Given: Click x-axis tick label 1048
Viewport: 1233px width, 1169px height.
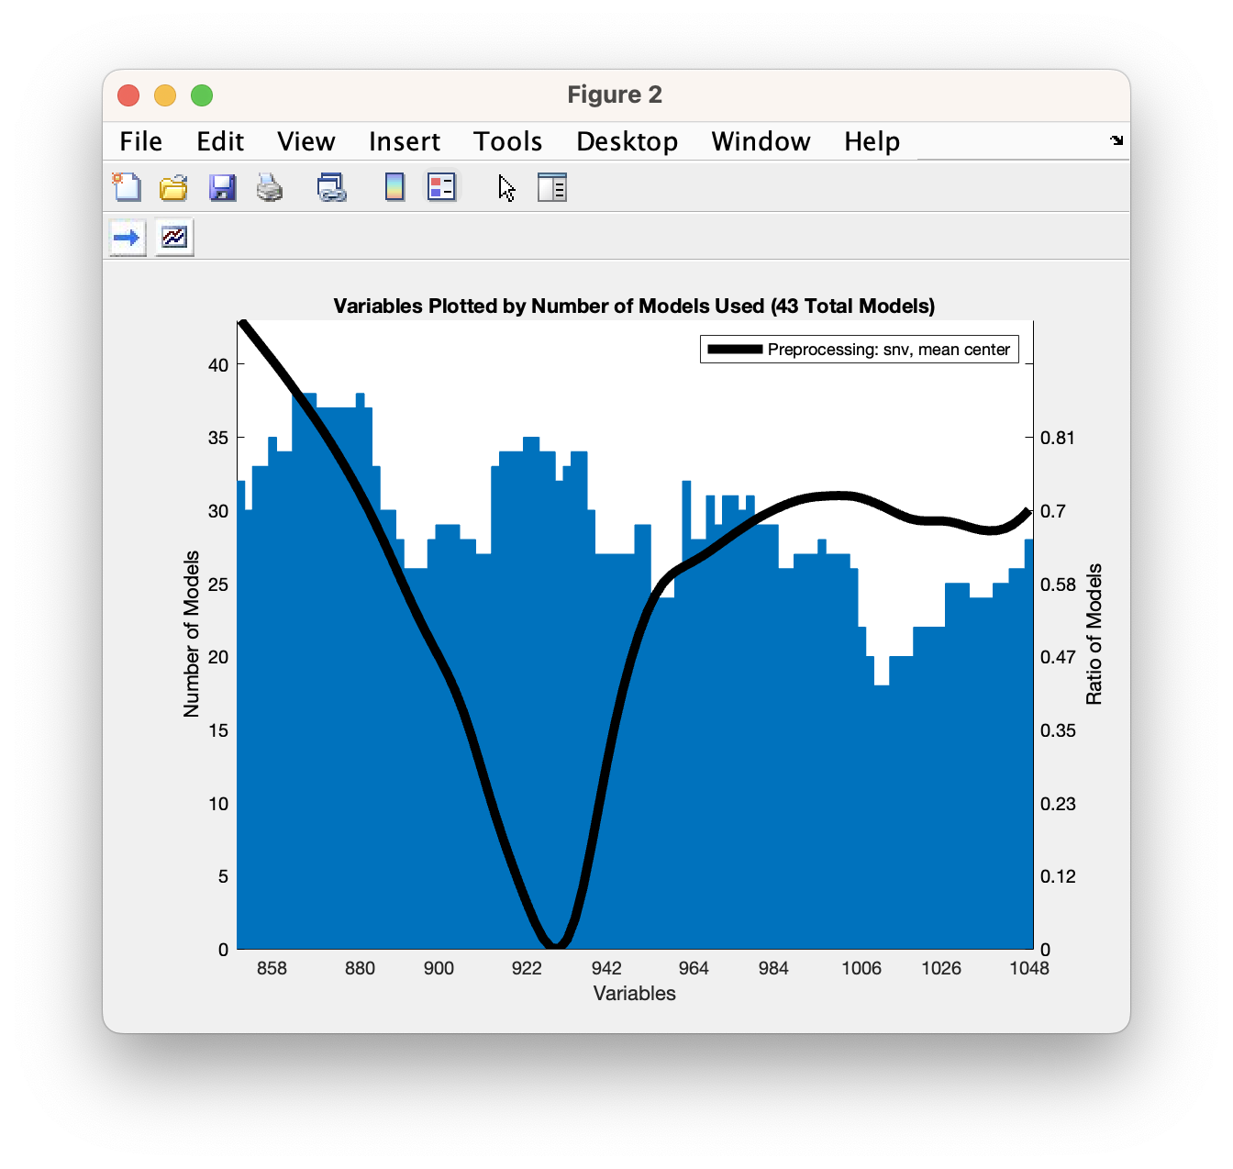Looking at the screenshot, I should pos(1029,968).
